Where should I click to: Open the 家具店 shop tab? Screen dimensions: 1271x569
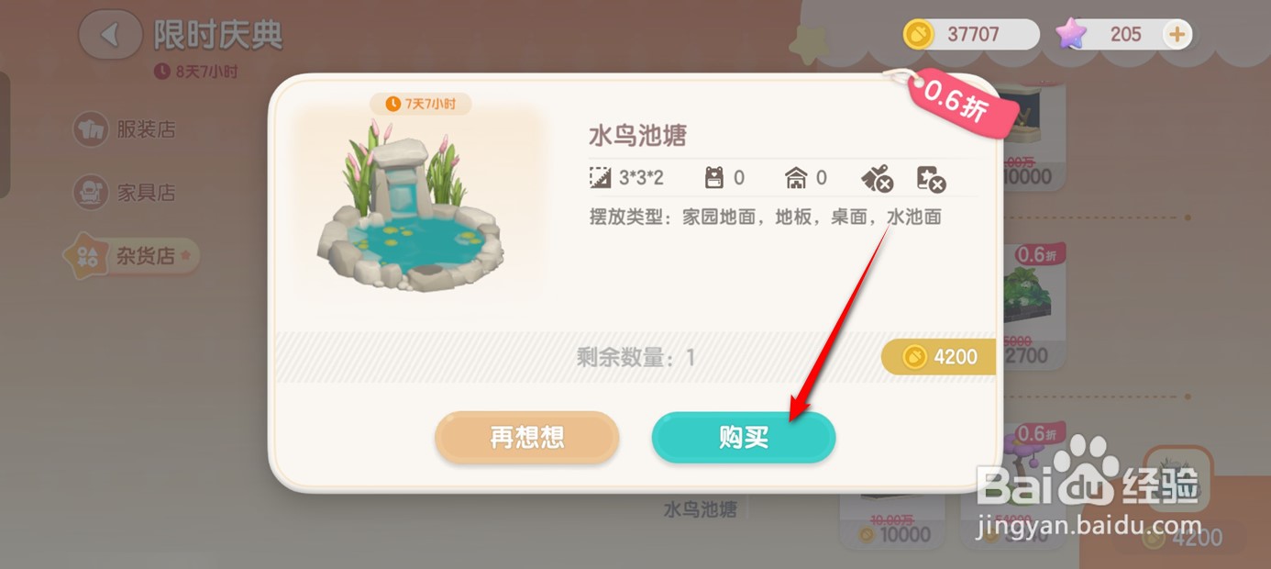pyautogui.click(x=125, y=193)
